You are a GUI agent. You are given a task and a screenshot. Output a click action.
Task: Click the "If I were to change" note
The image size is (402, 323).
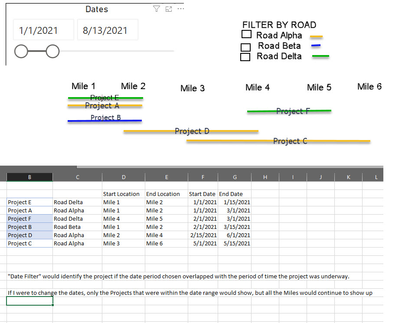coord(190,293)
